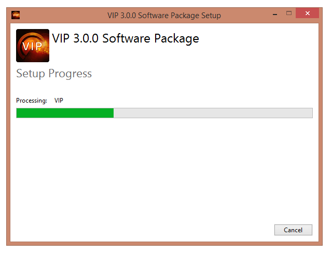Click the green filled portion of progress bar
Screen dimensions: 332x254
coord(65,113)
